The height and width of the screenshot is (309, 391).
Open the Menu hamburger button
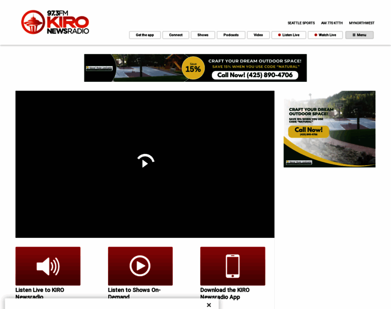coord(359,35)
